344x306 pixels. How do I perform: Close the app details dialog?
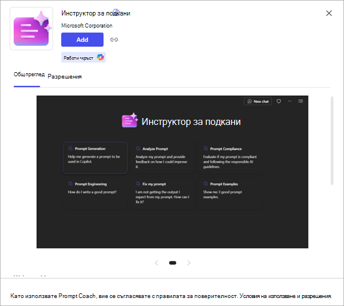(x=329, y=13)
